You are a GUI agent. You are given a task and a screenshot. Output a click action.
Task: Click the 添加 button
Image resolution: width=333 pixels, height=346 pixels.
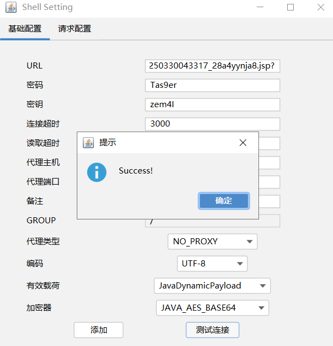click(98, 330)
